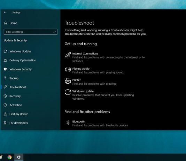Click 'Find and fix other problems' heading

[x=87, y=112]
